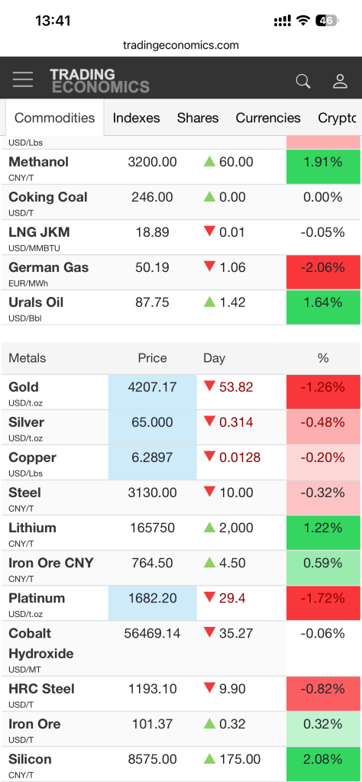Open the Gold commodity page
Viewport: 362px width, 782px height.
[x=24, y=387]
